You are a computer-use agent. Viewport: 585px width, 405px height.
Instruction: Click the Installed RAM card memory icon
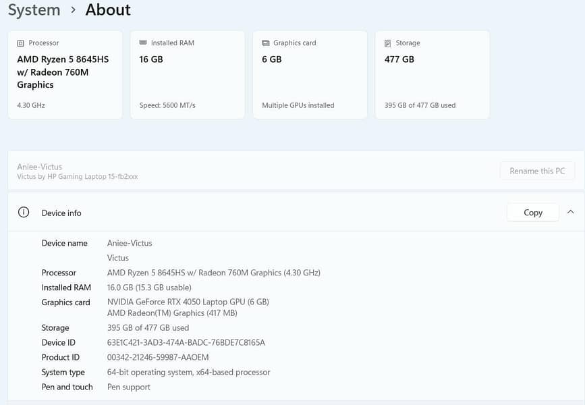tap(143, 43)
